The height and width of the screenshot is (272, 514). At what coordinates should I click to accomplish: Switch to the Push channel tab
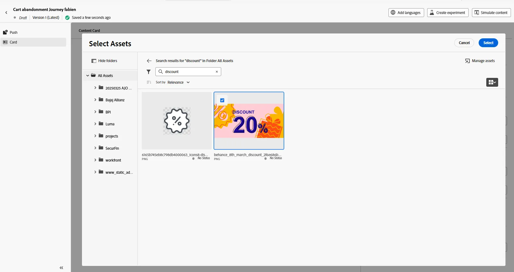click(33, 33)
